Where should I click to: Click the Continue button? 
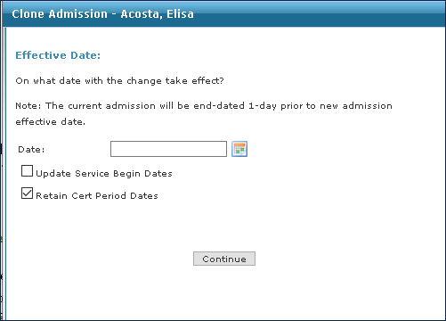point(224,259)
